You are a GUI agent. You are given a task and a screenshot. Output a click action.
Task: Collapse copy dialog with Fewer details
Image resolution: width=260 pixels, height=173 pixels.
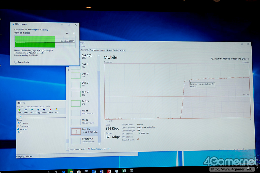(22, 62)
